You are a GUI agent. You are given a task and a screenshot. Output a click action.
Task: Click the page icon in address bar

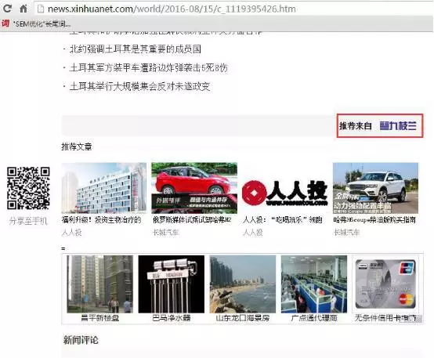tap(41, 9)
